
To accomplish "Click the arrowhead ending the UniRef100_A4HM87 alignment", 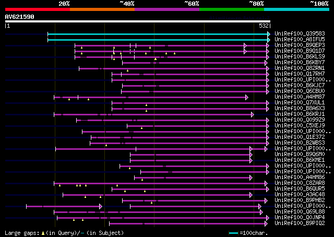I will (247, 98).
